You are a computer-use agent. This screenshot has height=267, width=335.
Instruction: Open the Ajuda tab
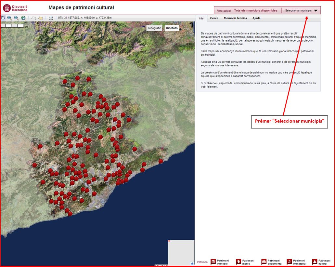[x=256, y=18]
